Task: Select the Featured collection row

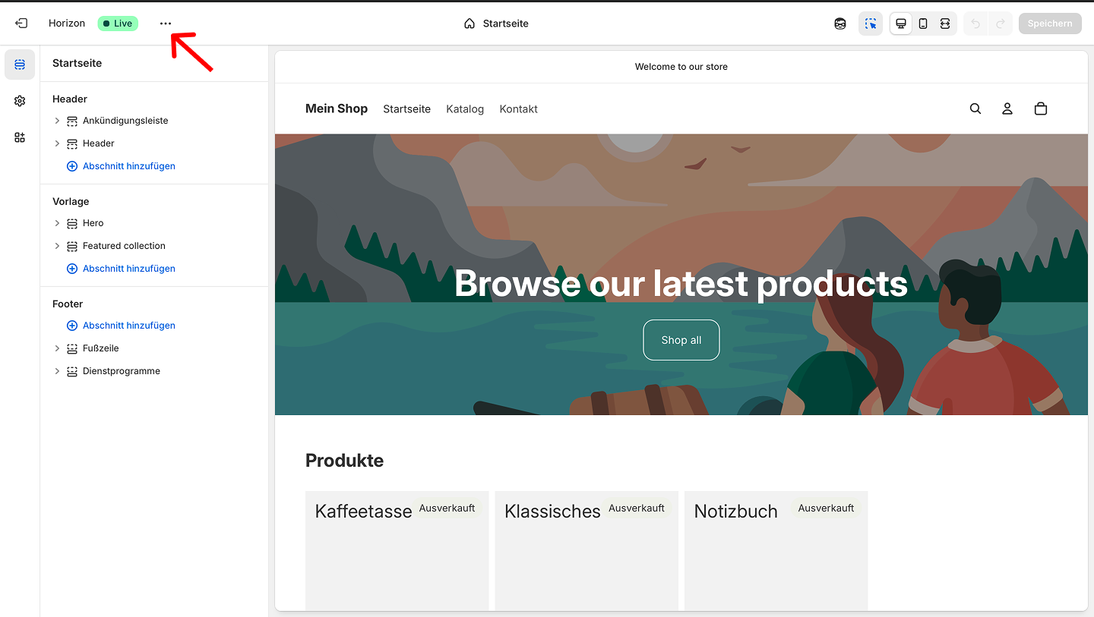Action: click(155, 246)
